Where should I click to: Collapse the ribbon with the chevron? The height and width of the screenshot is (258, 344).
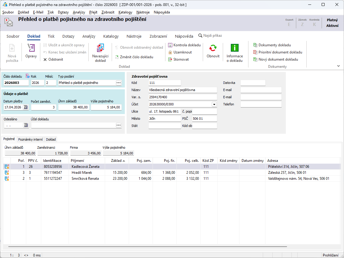(338, 66)
